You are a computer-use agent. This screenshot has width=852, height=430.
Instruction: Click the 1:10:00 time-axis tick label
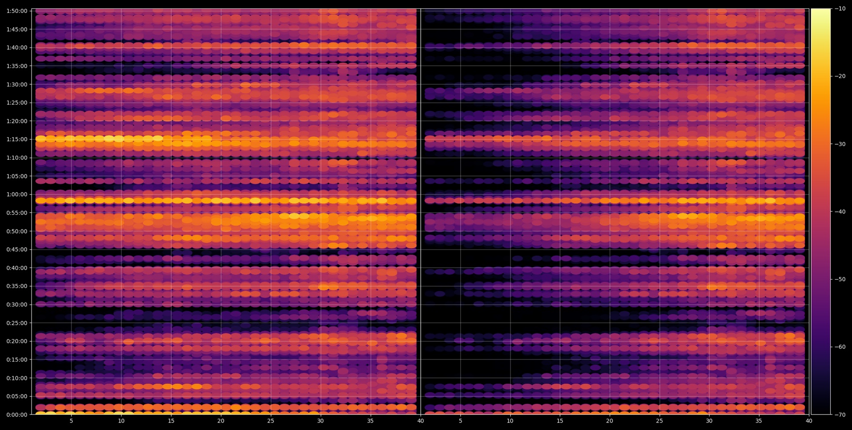(17, 158)
